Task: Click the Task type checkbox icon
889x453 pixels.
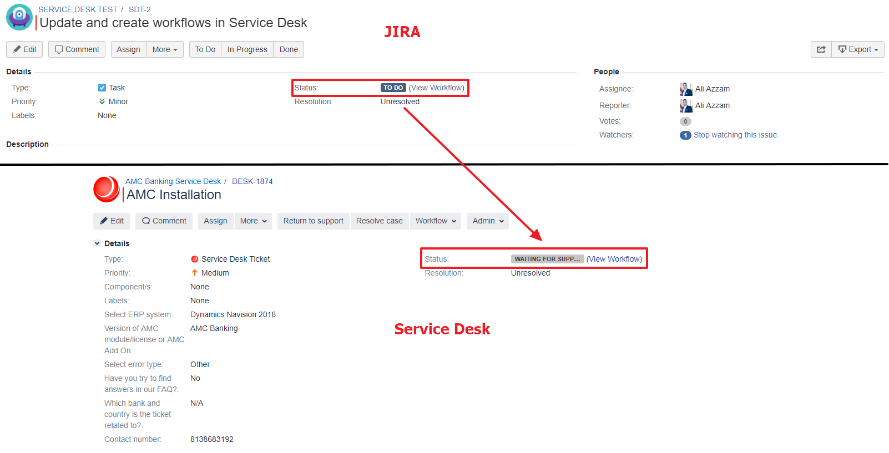Action: (x=102, y=88)
